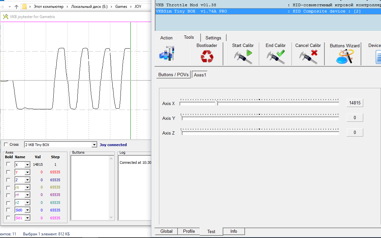Launch the Bootloader recycle icon
The width and height of the screenshot is (381, 238).
[207, 56]
